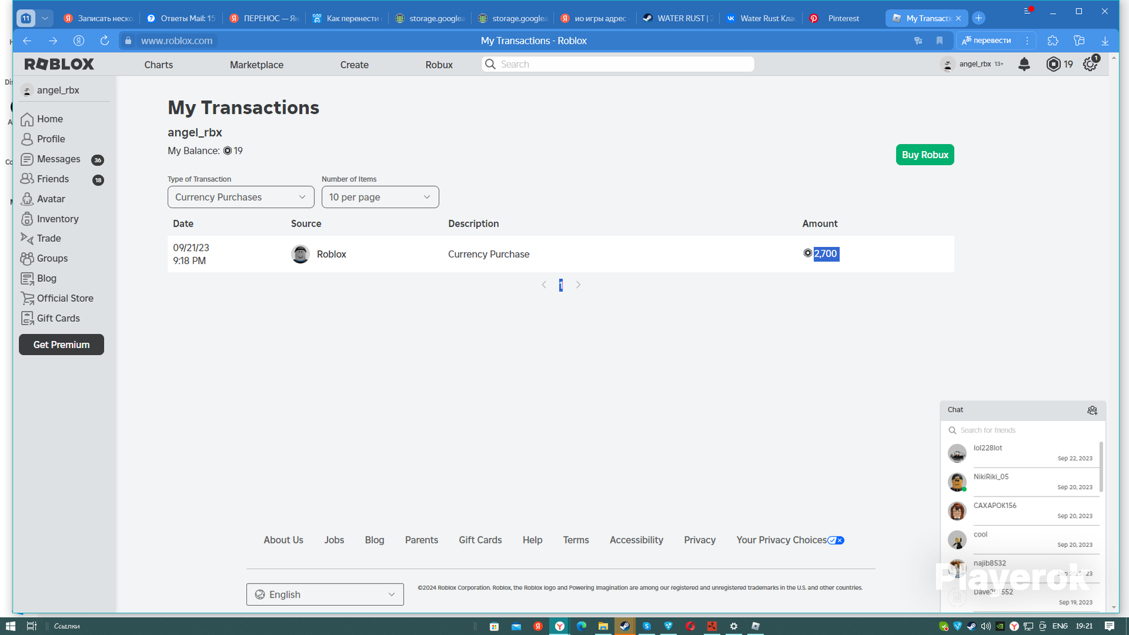Open the browser extensions puzzle icon
This screenshot has height=635, width=1129.
tap(1053, 41)
